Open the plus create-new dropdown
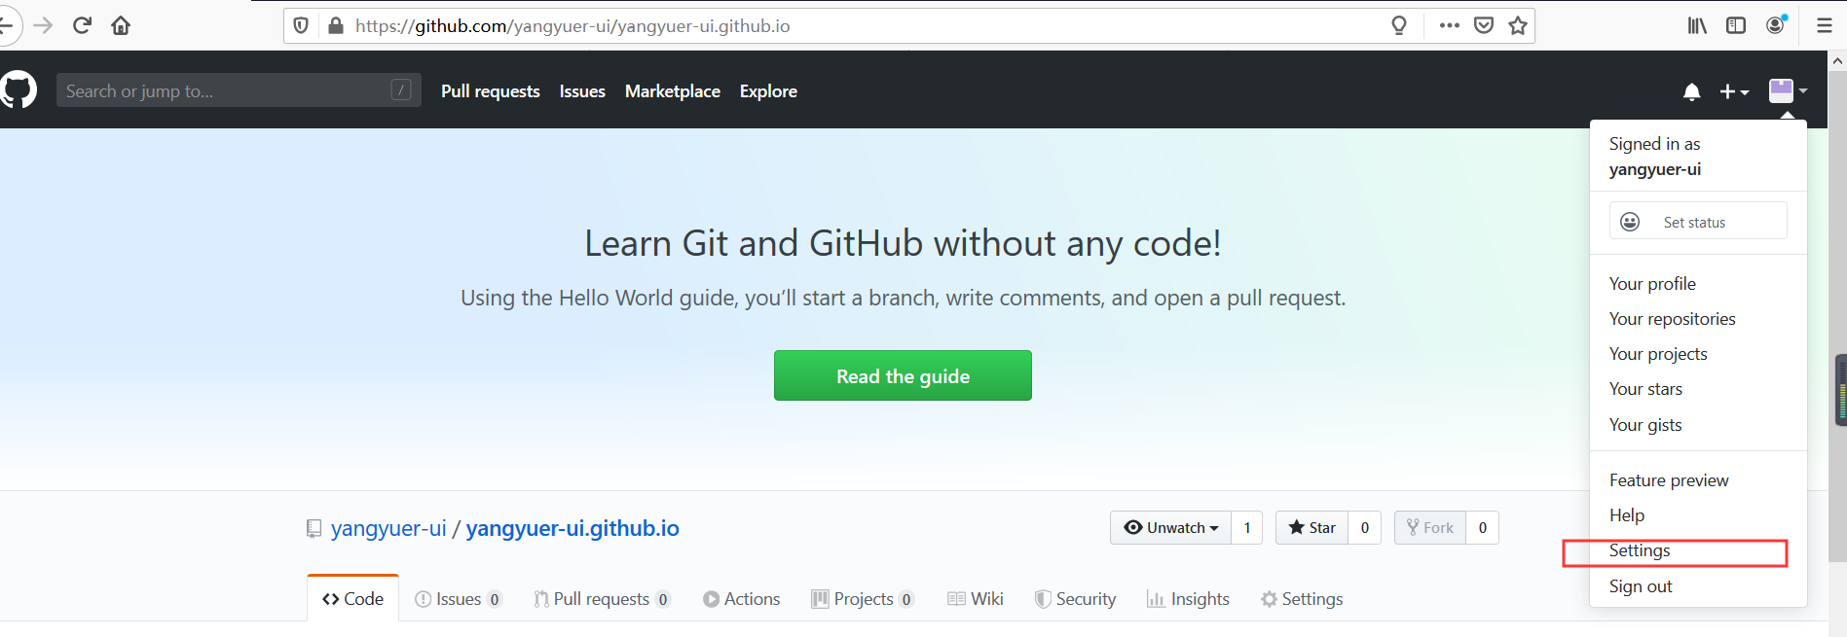Viewport: 1847px width, 637px height. (x=1734, y=91)
